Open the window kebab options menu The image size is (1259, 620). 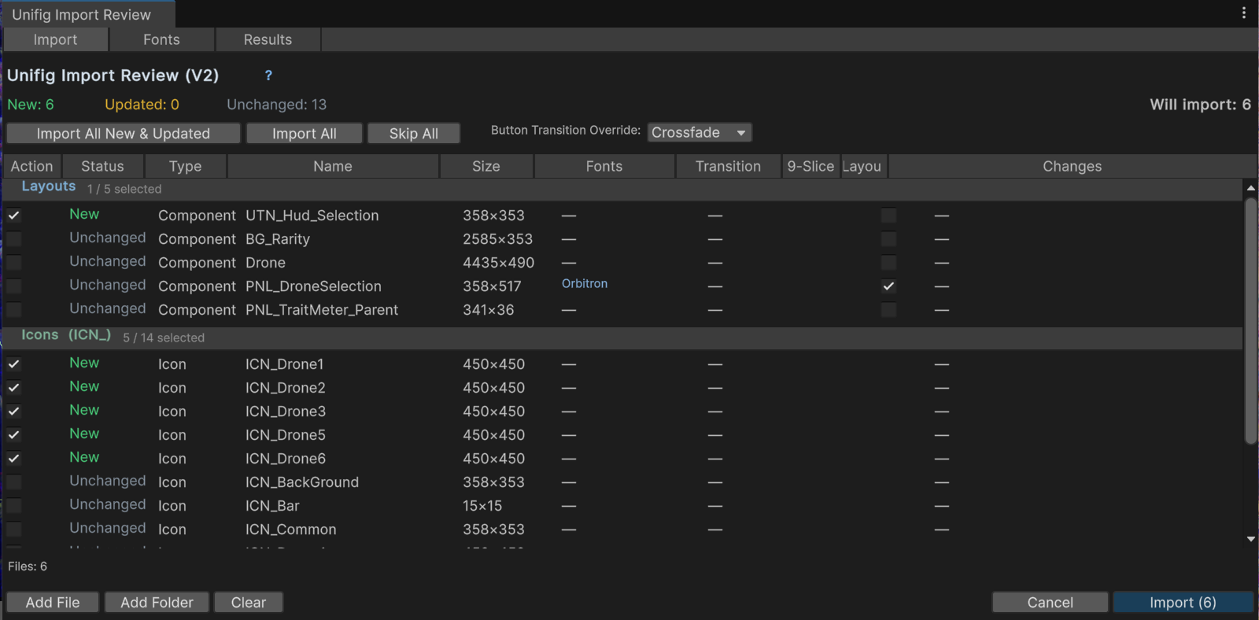1244,13
